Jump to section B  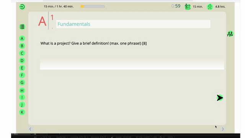22,46
